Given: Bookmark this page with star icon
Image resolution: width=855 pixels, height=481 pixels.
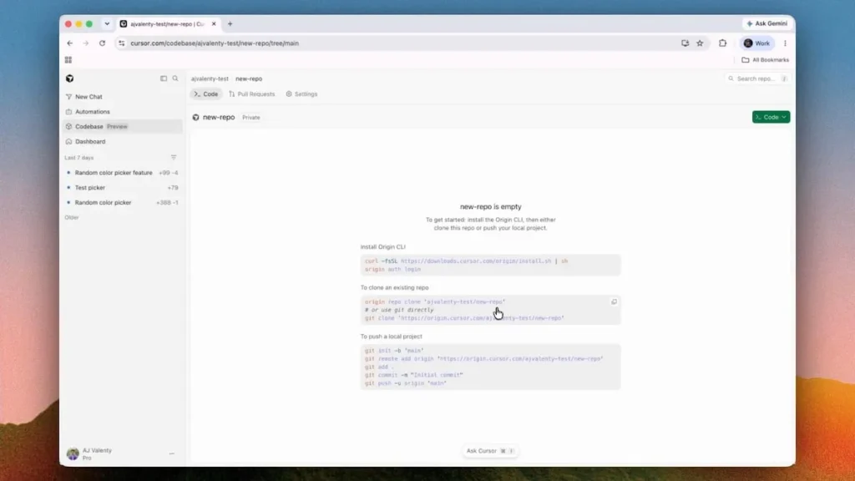Looking at the screenshot, I should pyautogui.click(x=701, y=43).
